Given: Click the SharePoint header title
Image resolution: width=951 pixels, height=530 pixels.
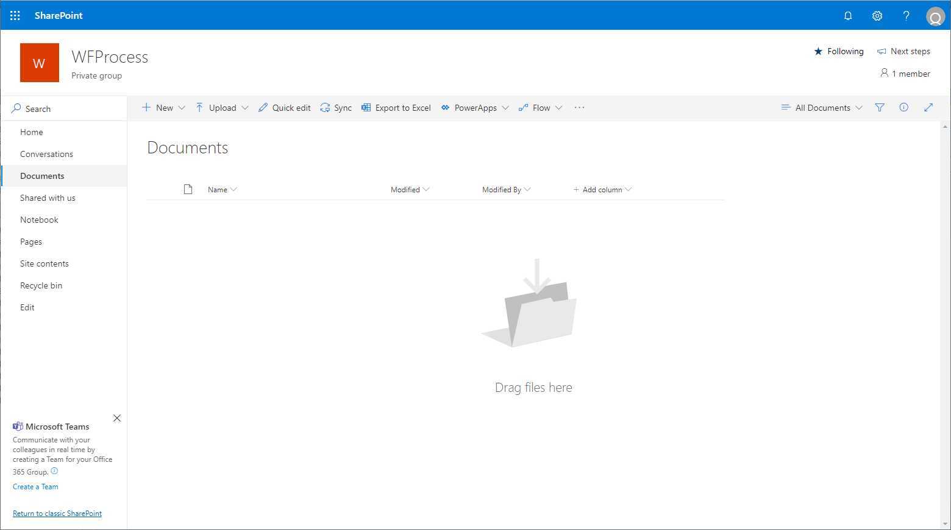Looking at the screenshot, I should pyautogui.click(x=59, y=16).
